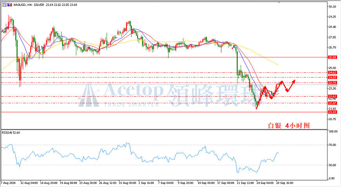Click the 30.00 RSI level marker
The image size is (341, 187).
click(x=333, y=165)
